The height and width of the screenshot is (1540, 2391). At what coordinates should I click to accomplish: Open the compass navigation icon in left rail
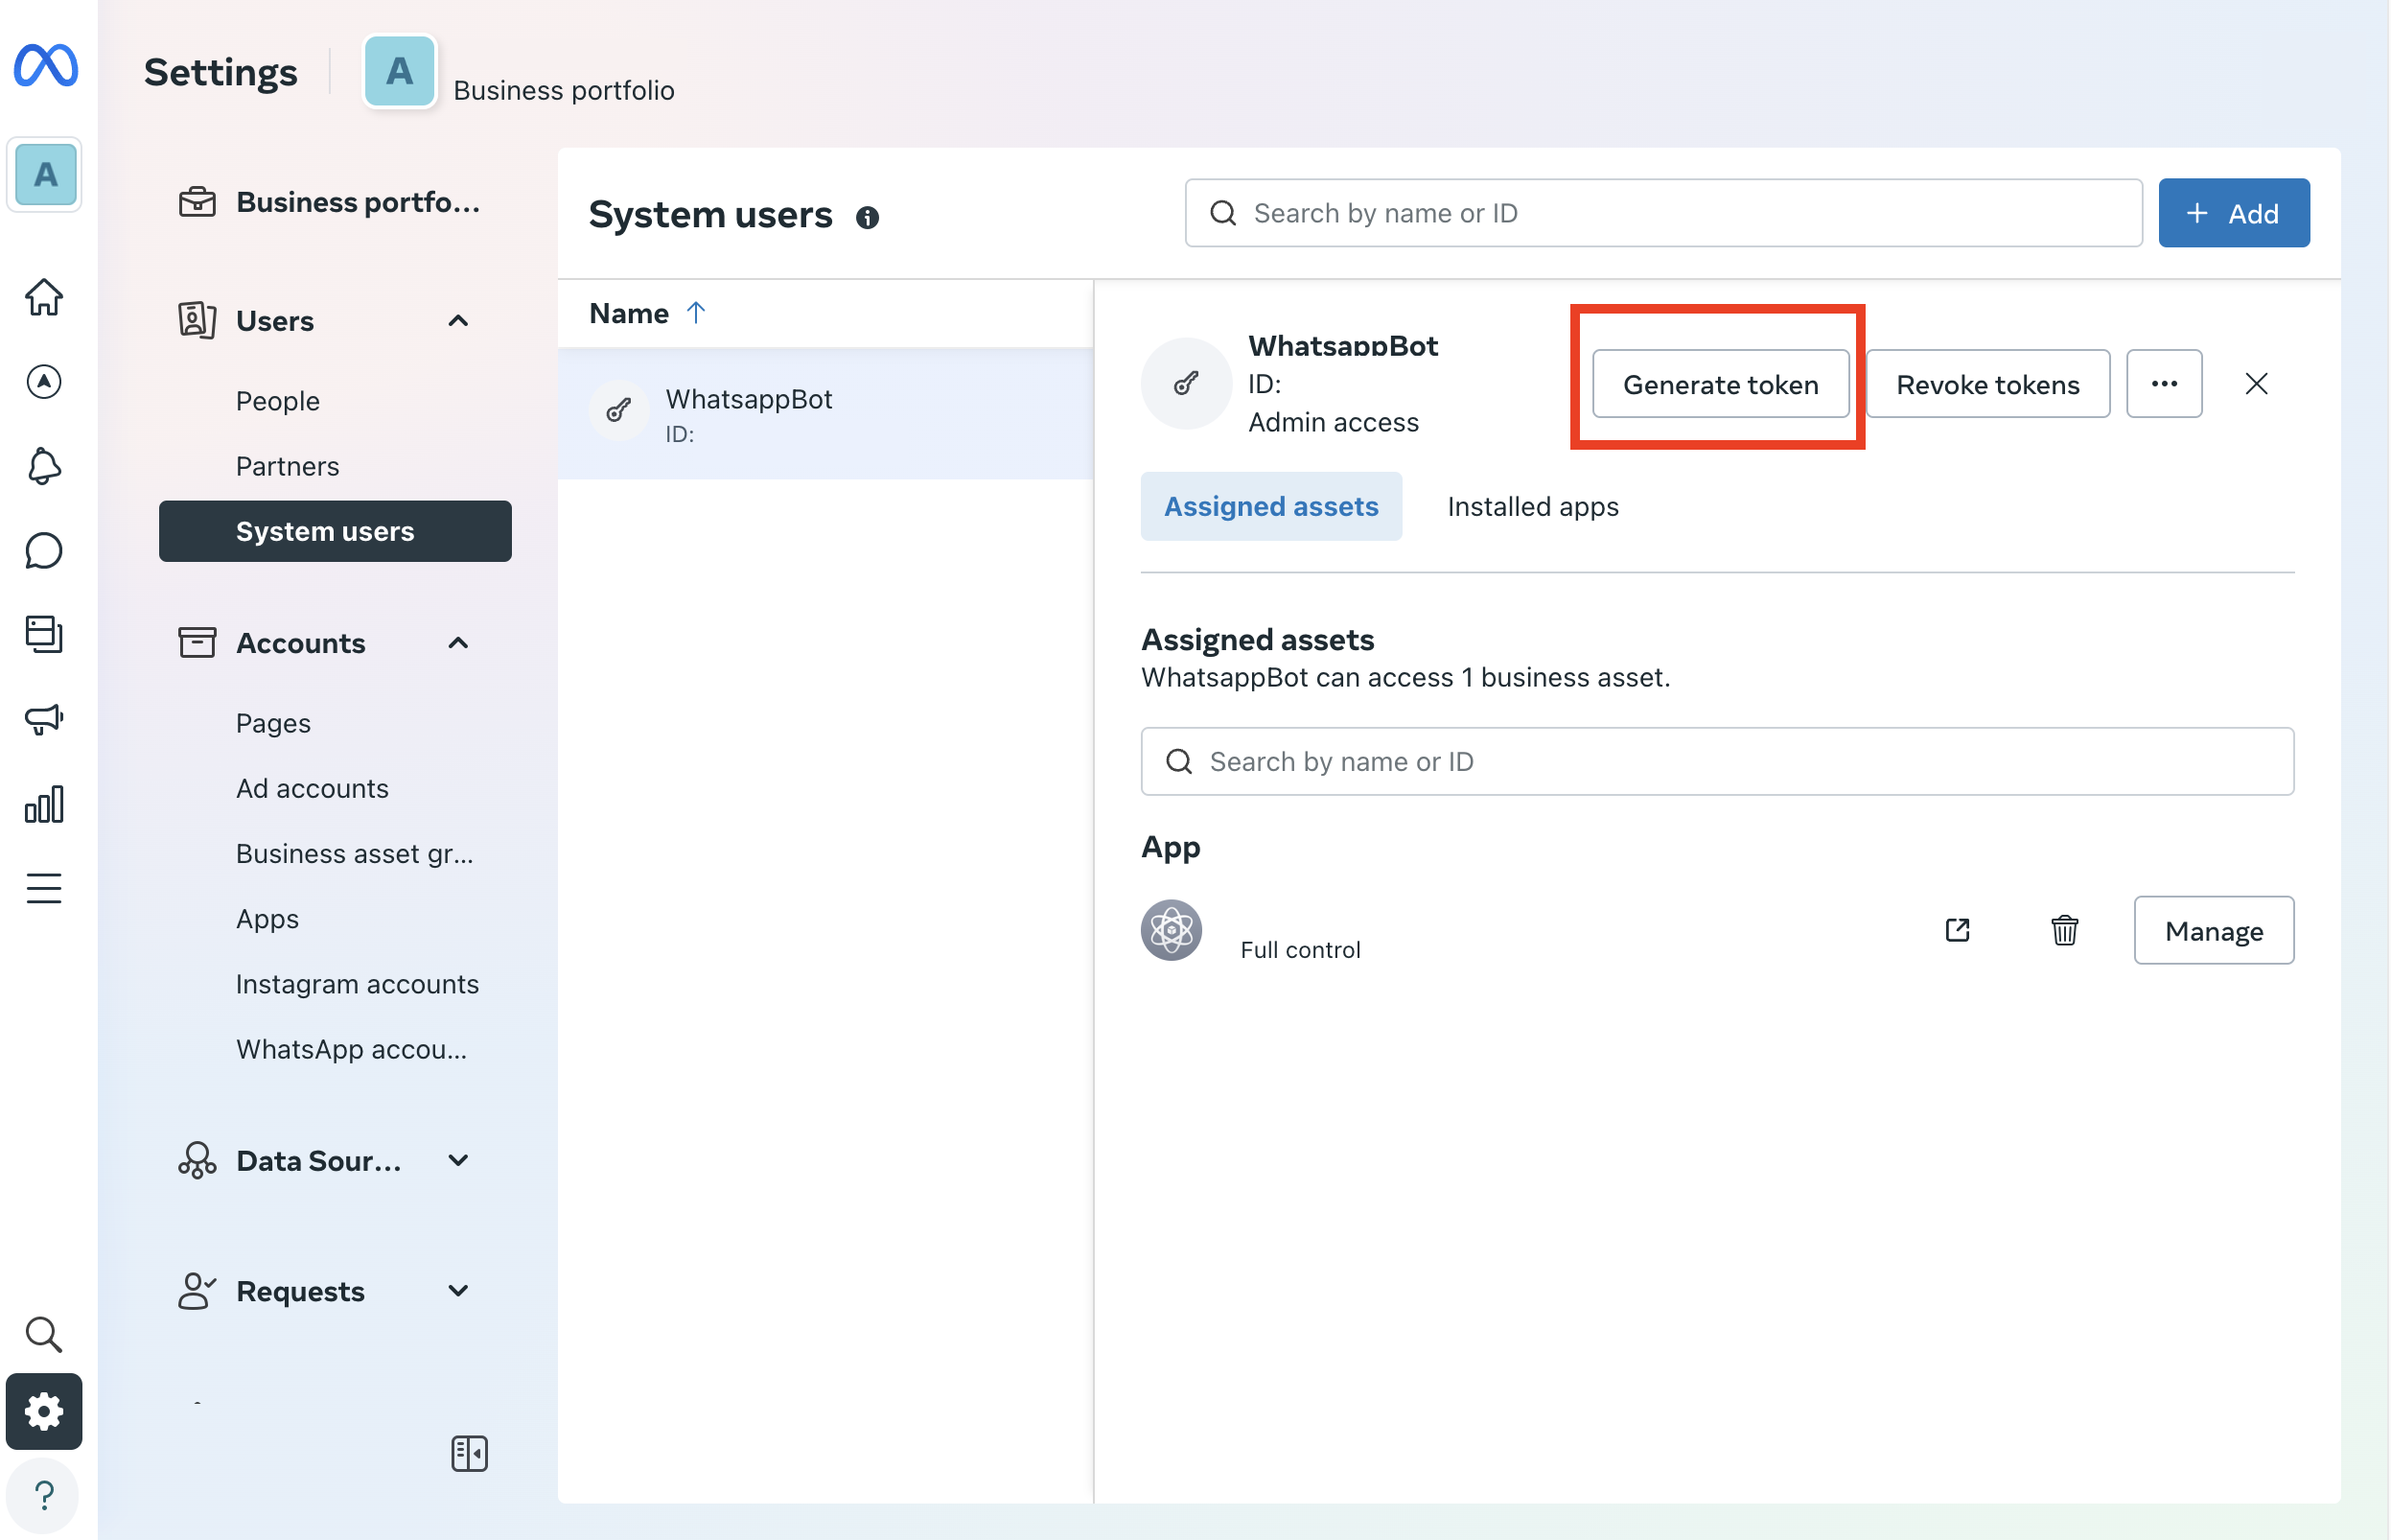click(x=44, y=381)
